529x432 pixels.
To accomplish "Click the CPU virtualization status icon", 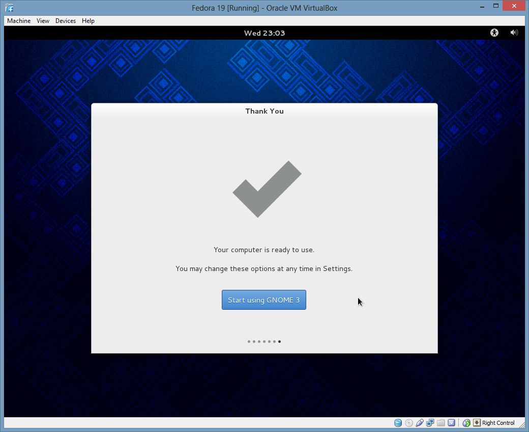I will click(x=451, y=423).
